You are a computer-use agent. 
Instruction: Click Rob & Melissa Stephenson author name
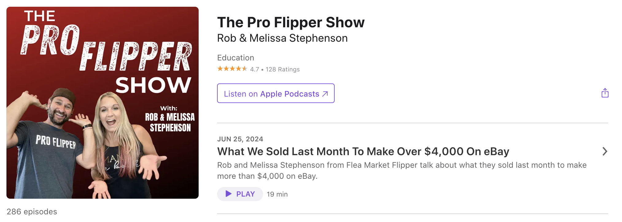282,38
